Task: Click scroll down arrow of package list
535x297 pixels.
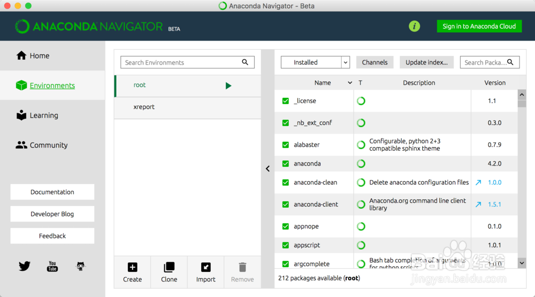Action: pyautogui.click(x=522, y=263)
